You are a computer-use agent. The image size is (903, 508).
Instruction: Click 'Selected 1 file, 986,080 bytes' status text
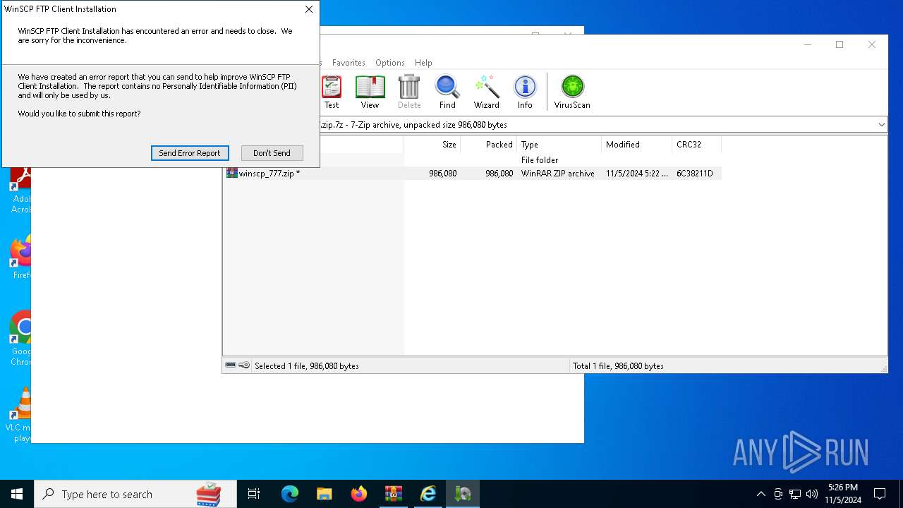[x=307, y=366]
